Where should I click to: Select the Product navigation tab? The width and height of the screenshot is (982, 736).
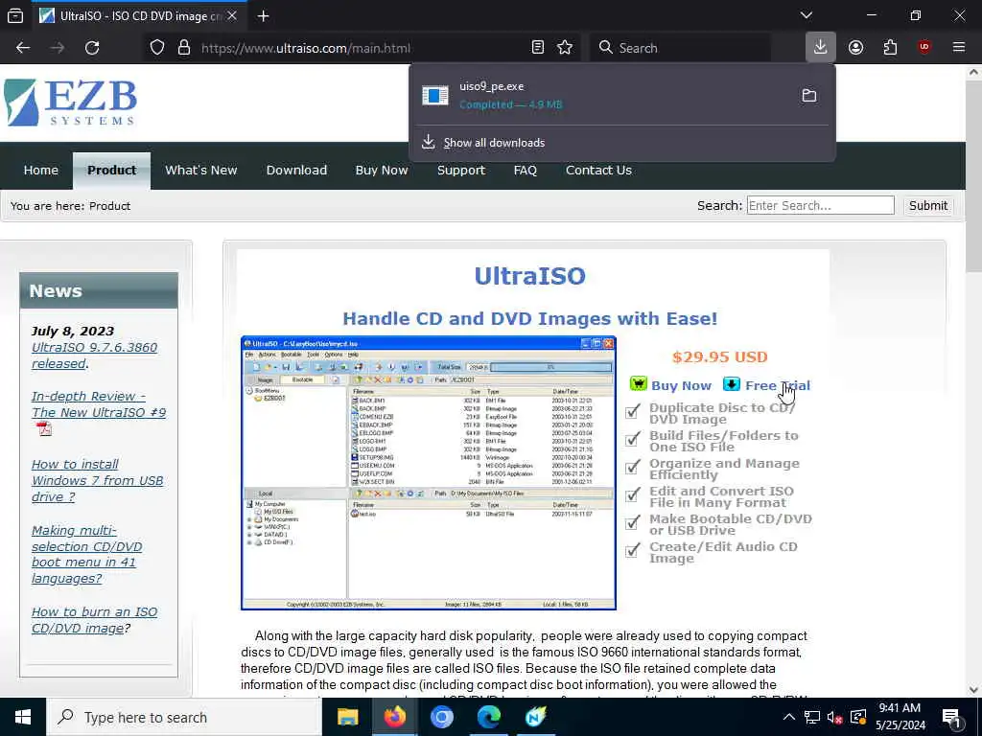[x=111, y=171]
